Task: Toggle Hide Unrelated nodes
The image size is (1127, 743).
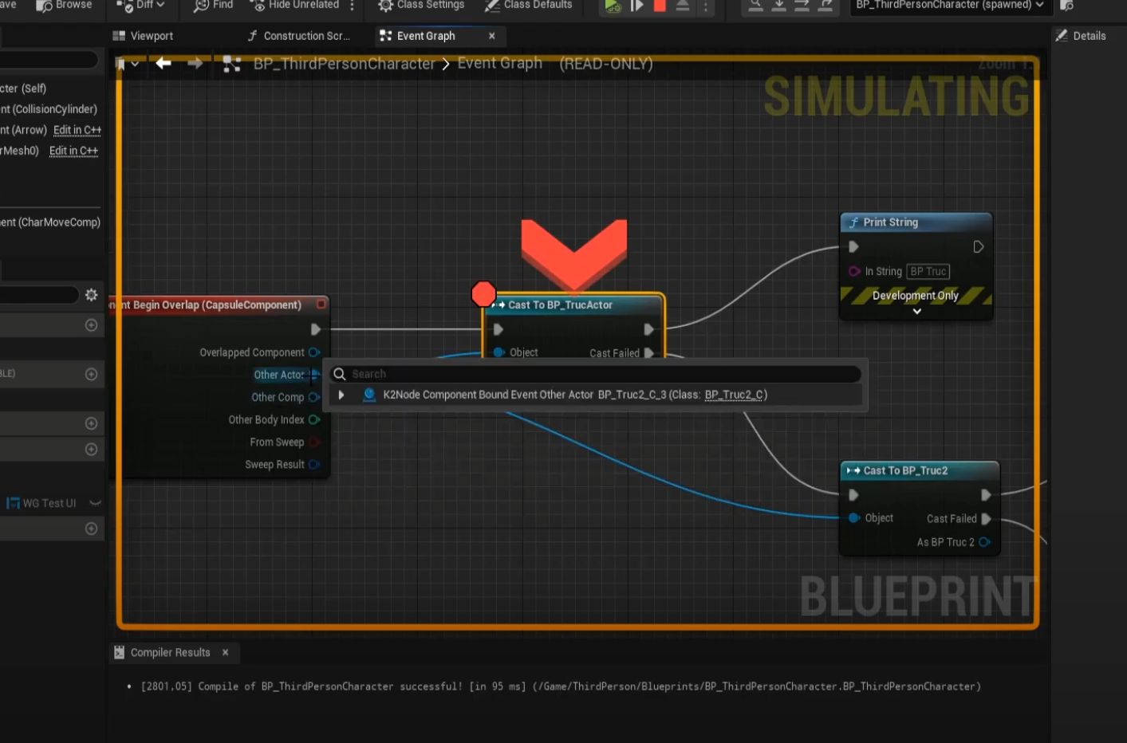Action: pos(294,5)
